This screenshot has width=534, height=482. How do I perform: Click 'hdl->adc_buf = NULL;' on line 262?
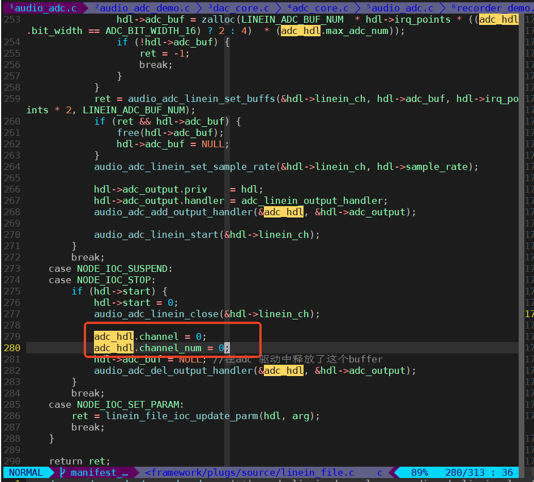click(x=173, y=144)
